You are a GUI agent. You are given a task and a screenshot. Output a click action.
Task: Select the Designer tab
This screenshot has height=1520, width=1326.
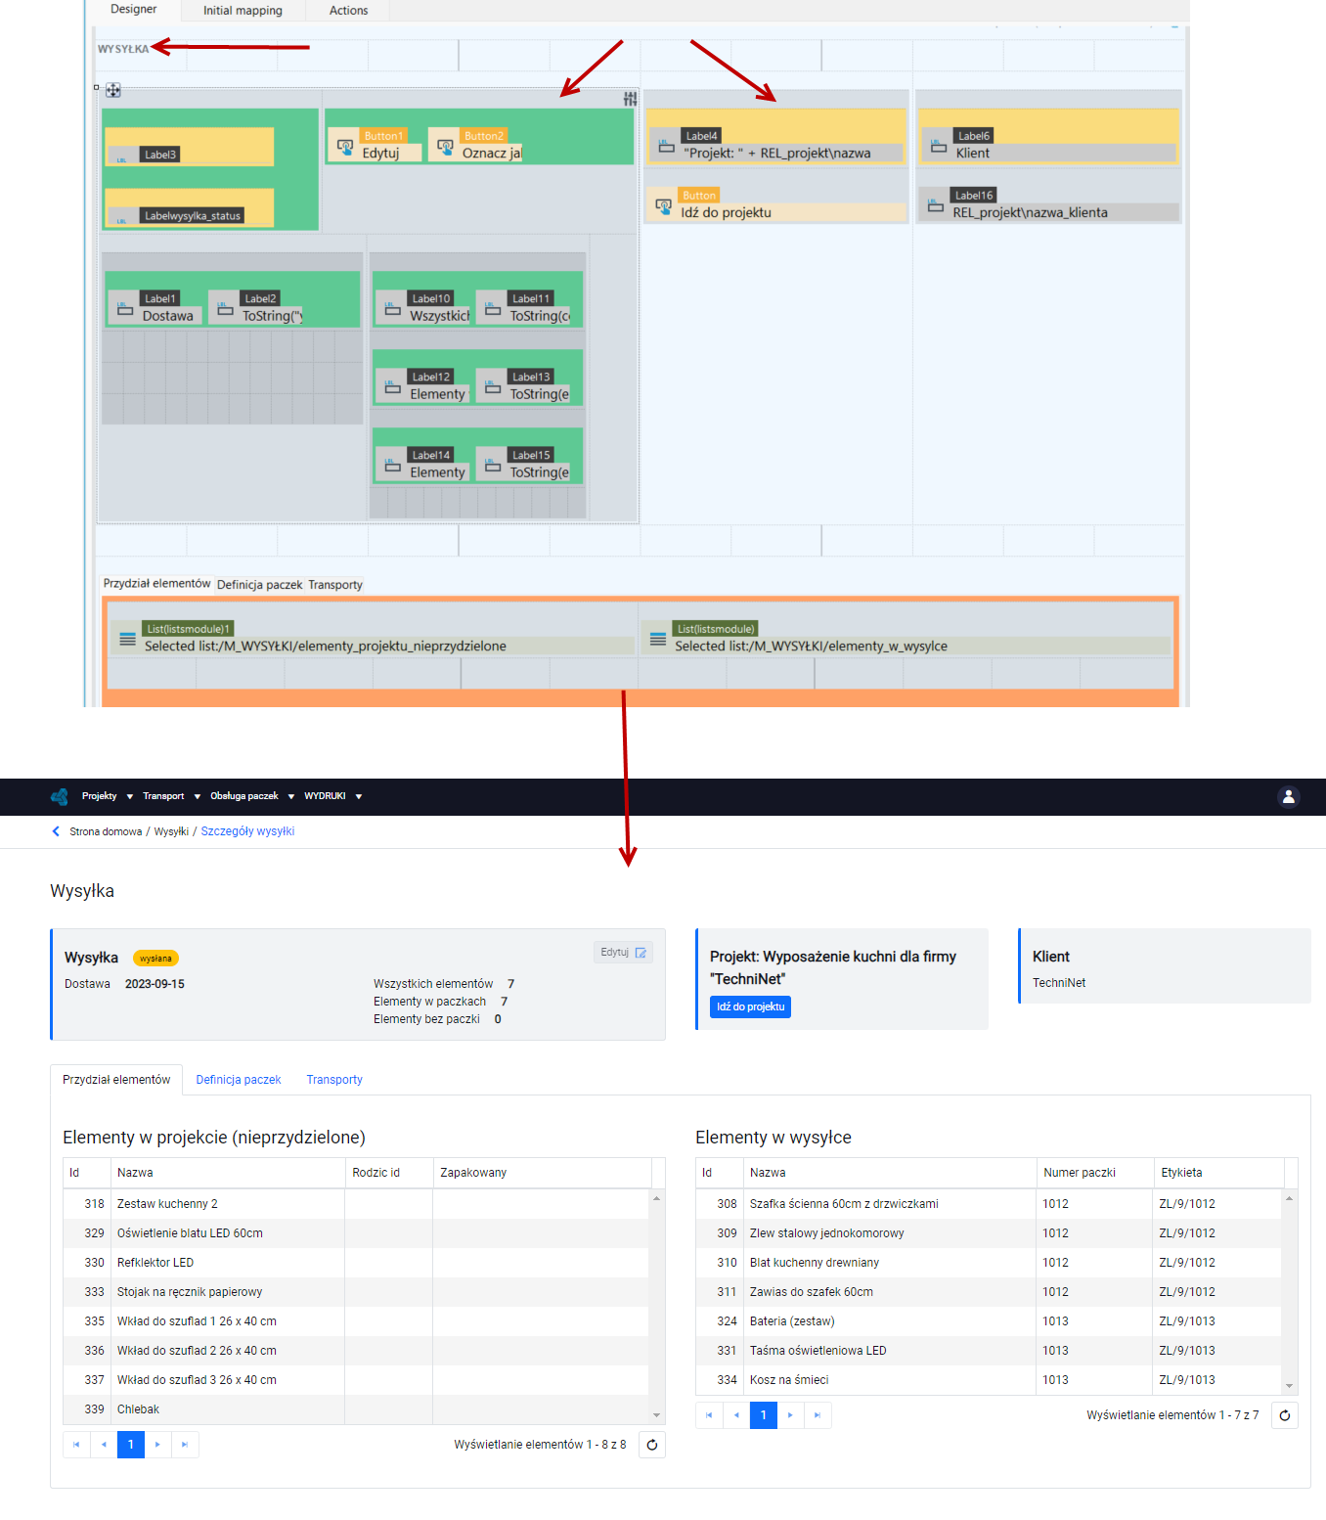tap(133, 10)
